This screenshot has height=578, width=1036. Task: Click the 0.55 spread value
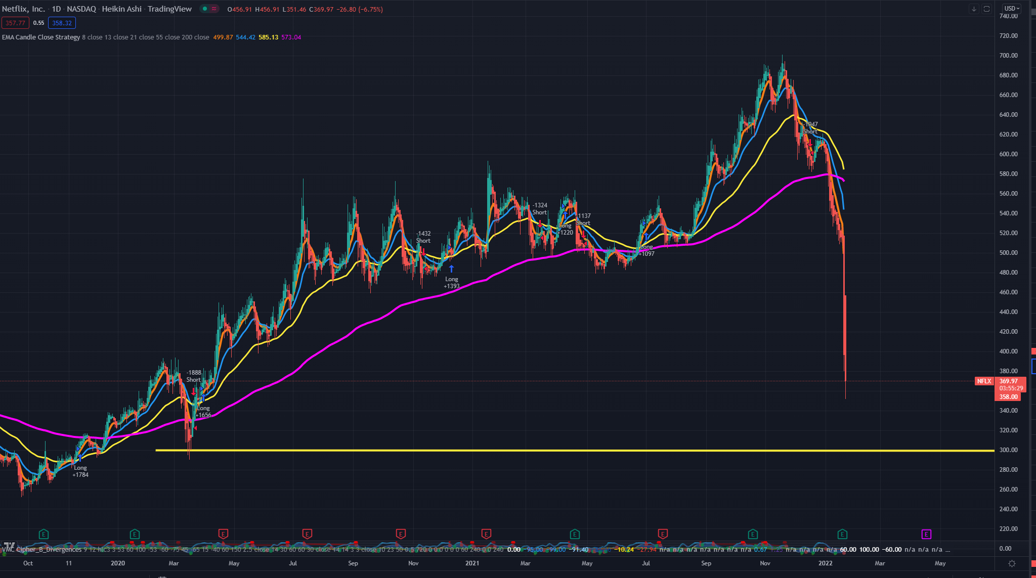tap(39, 23)
